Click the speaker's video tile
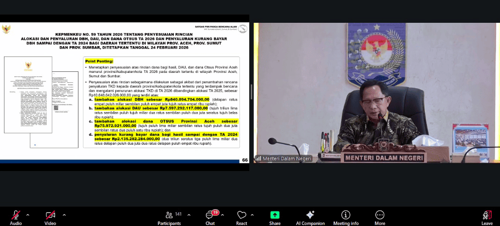Image resolution: width=500 pixels, height=226 pixels. click(x=376, y=93)
